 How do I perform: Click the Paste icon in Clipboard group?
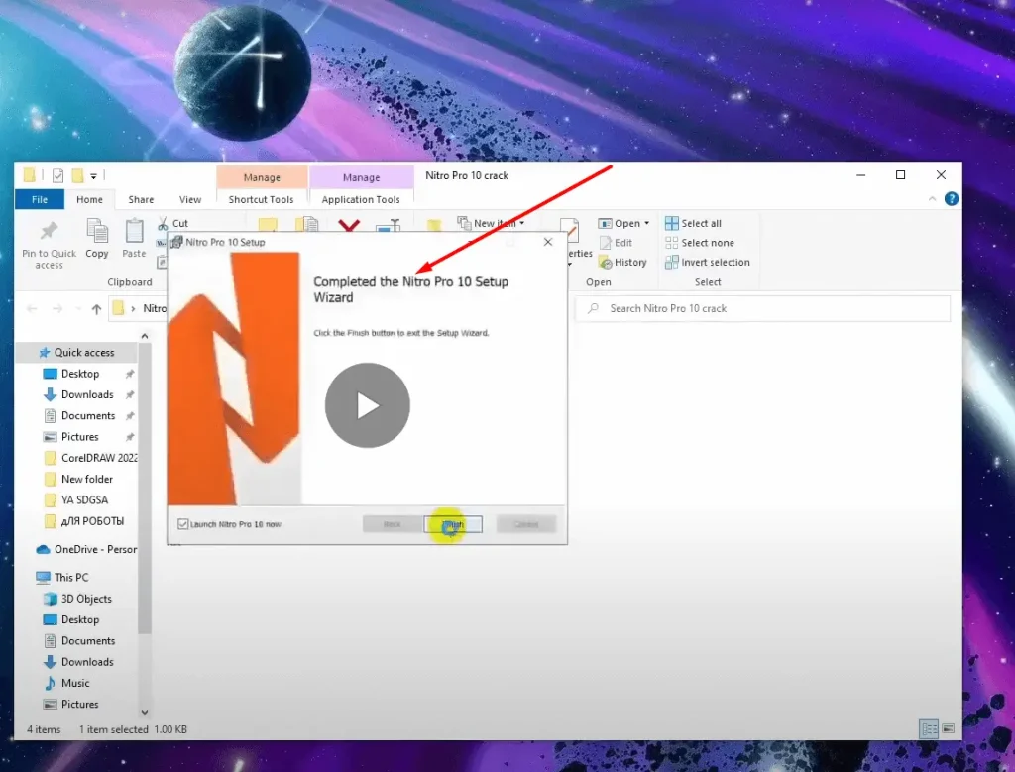134,235
